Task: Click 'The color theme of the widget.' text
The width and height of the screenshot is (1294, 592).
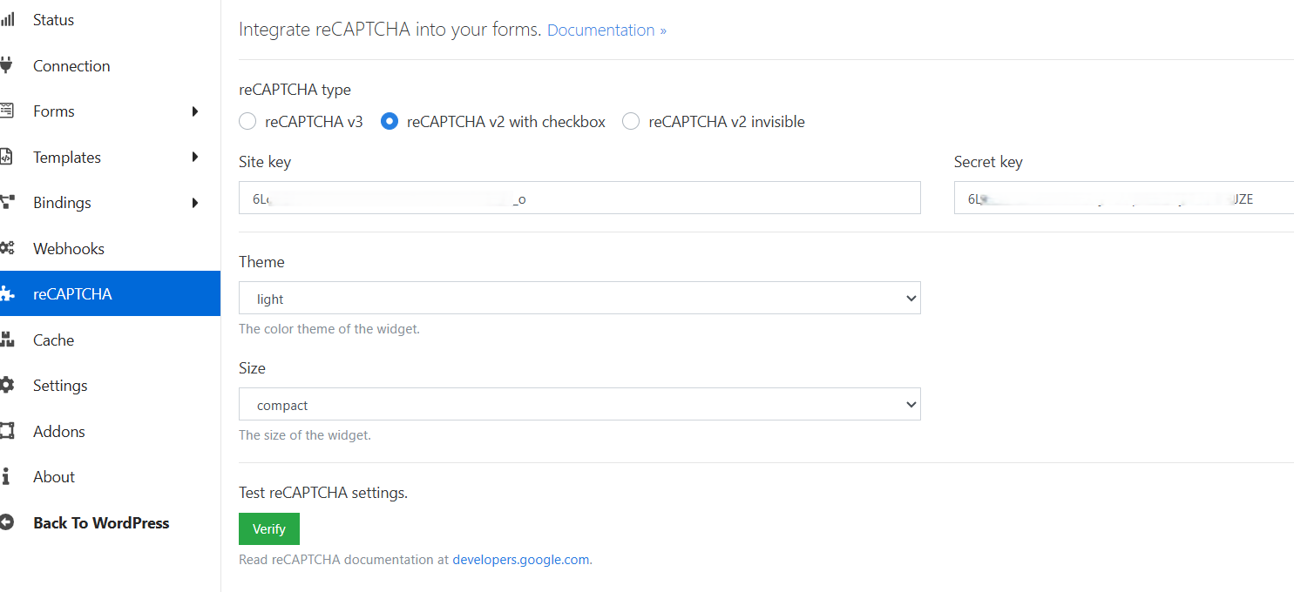Action: tap(329, 329)
